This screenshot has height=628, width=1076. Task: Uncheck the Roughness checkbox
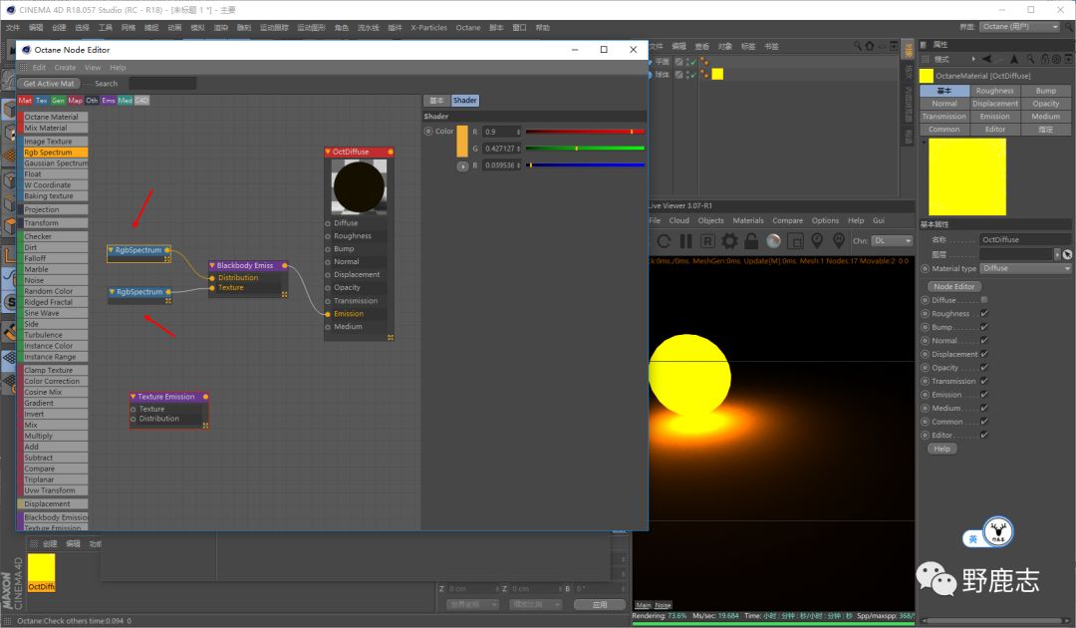tap(984, 314)
